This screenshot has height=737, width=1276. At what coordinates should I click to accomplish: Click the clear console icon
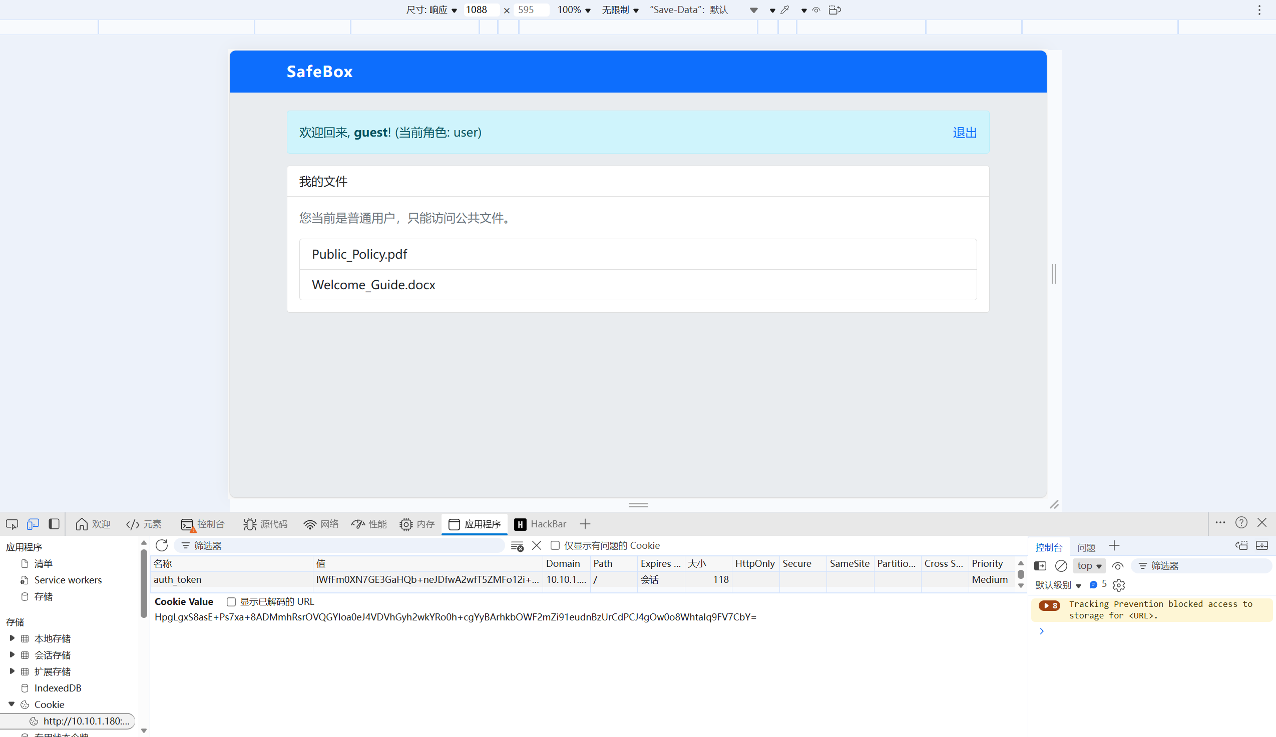(1061, 565)
